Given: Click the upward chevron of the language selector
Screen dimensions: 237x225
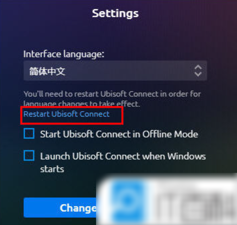Looking at the screenshot, I should click(198, 68).
